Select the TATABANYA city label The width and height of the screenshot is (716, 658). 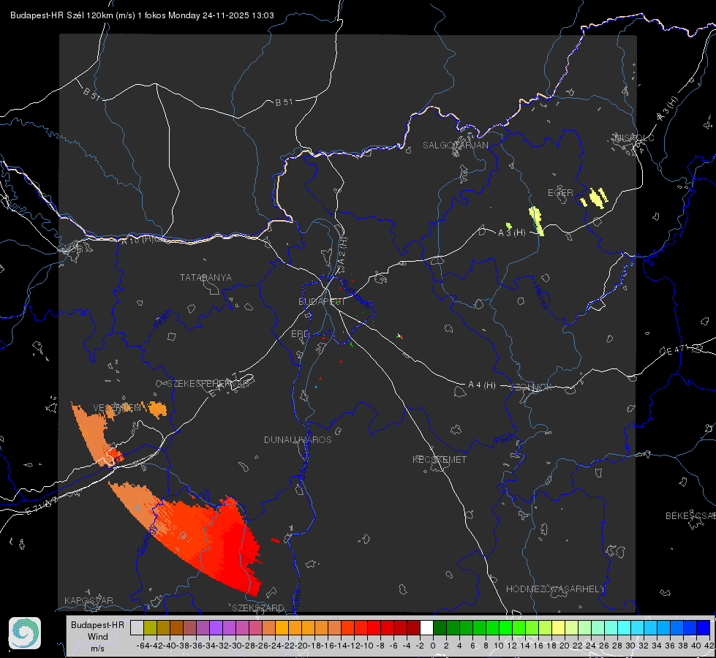tap(206, 278)
